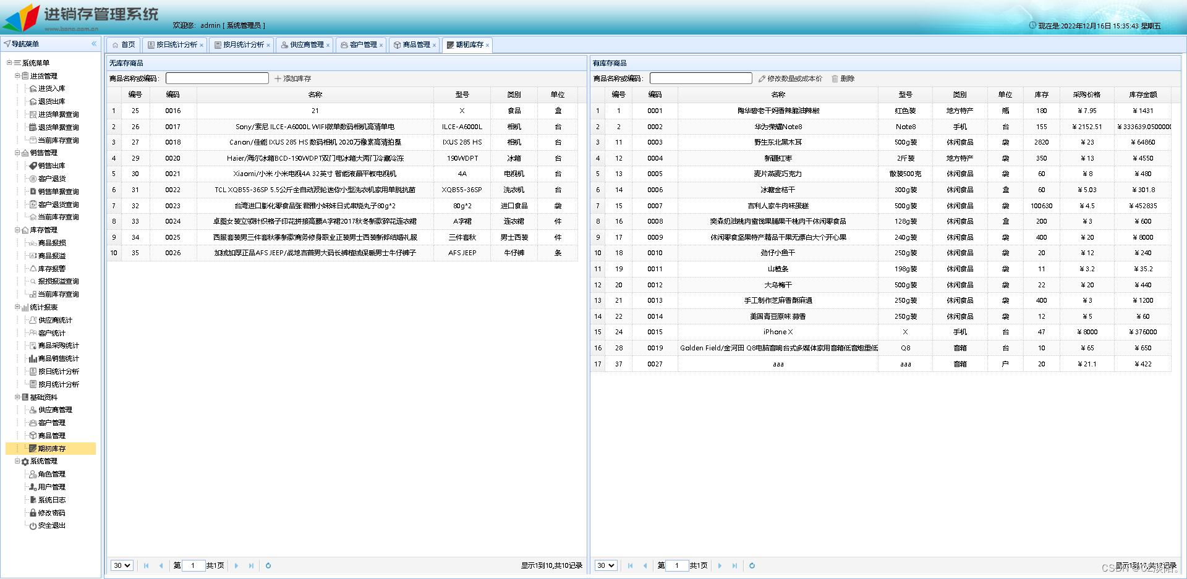This screenshot has width=1187, height=579.
Task: Open 按日统计分析 in the sidebar tree
Action: pos(58,371)
